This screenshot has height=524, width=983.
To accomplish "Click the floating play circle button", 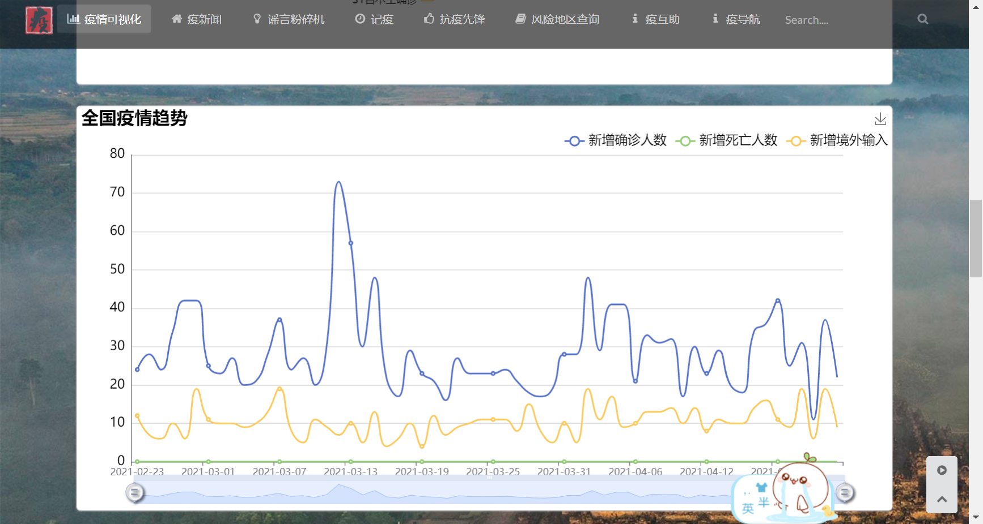I will (942, 470).
